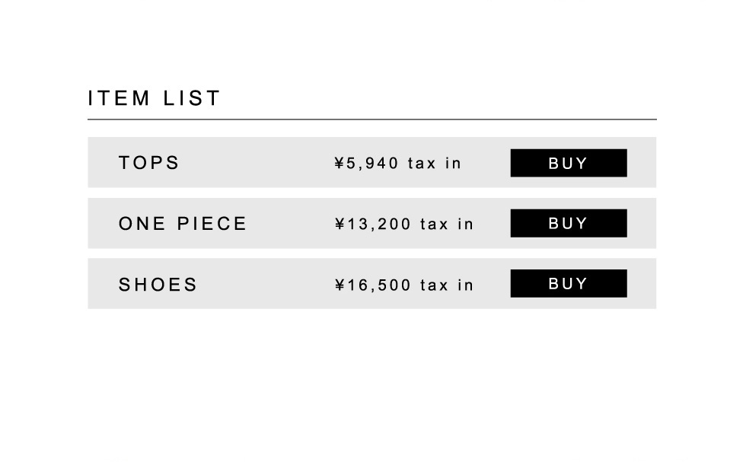
Task: Click the word ITEM in the heading
Action: pyautogui.click(x=119, y=98)
